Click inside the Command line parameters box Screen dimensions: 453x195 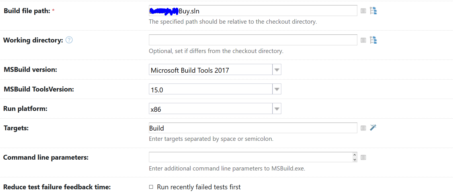[251, 157]
